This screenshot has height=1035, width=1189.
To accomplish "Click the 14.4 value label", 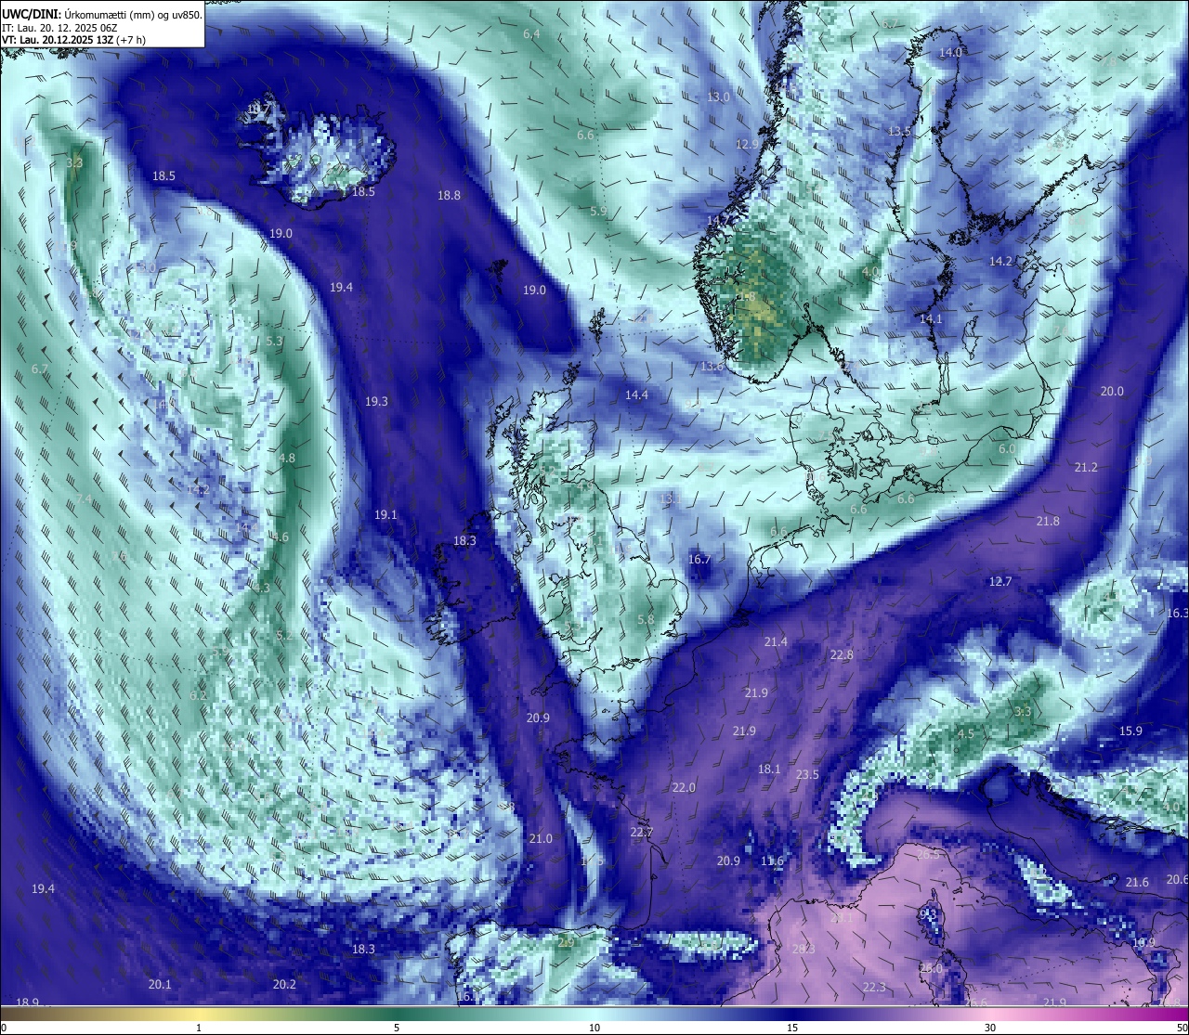I will pos(636,395).
